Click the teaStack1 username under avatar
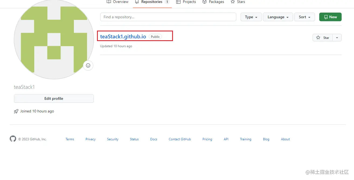This screenshot has height=180, width=354. coord(24,87)
